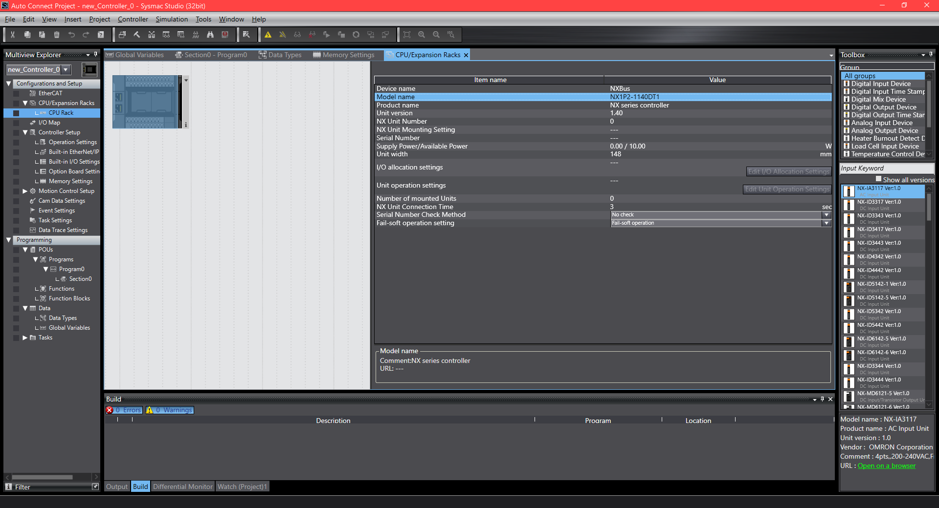This screenshot has height=508, width=939.
Task: Click the Fit to window icon
Action: 407,35
